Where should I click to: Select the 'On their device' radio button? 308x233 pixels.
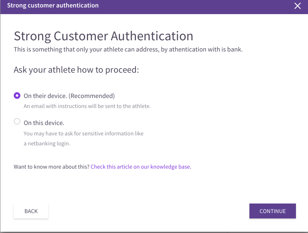[17, 96]
